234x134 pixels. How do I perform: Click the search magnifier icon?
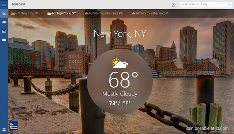229,5
